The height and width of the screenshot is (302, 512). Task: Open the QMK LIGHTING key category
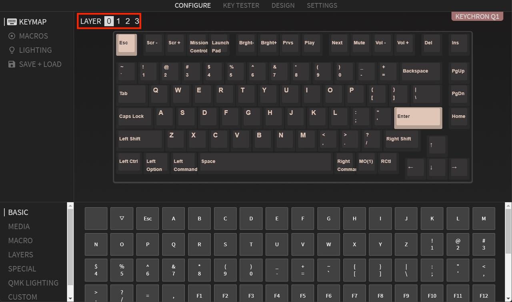[x=33, y=283]
